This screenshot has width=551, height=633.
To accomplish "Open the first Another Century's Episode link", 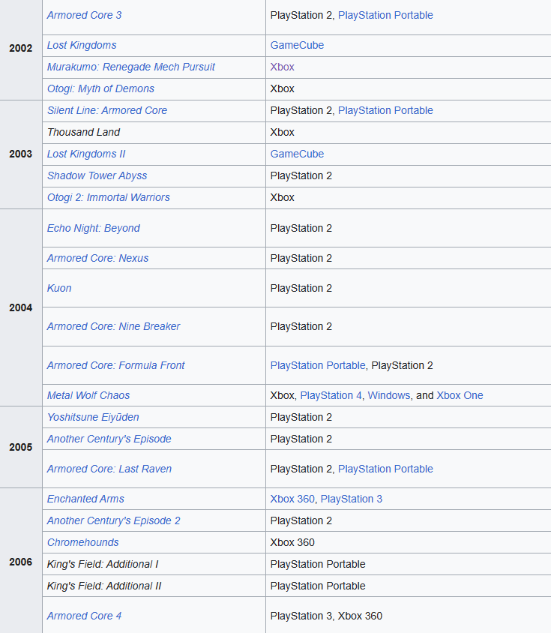I will coord(109,439).
